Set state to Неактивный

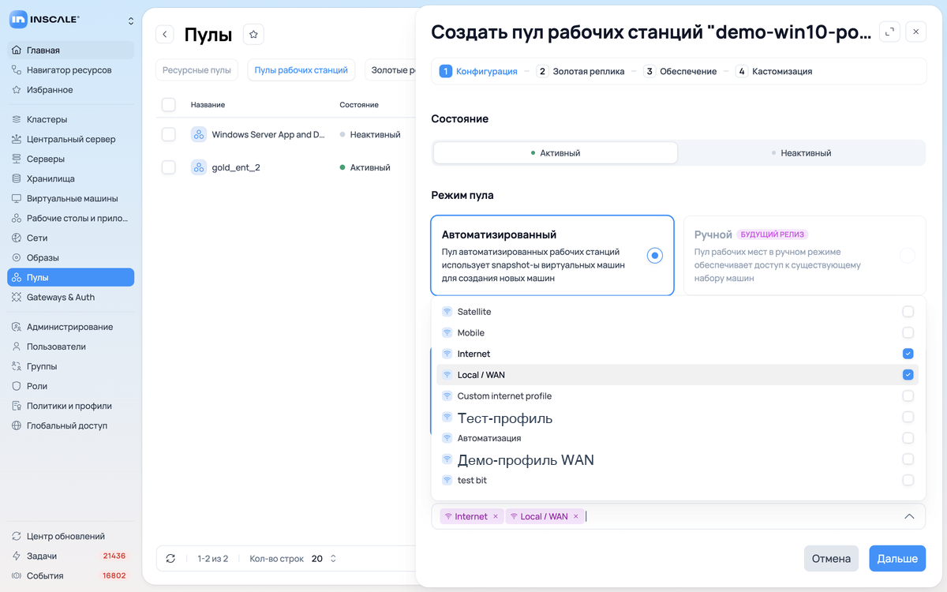pyautogui.click(x=801, y=153)
